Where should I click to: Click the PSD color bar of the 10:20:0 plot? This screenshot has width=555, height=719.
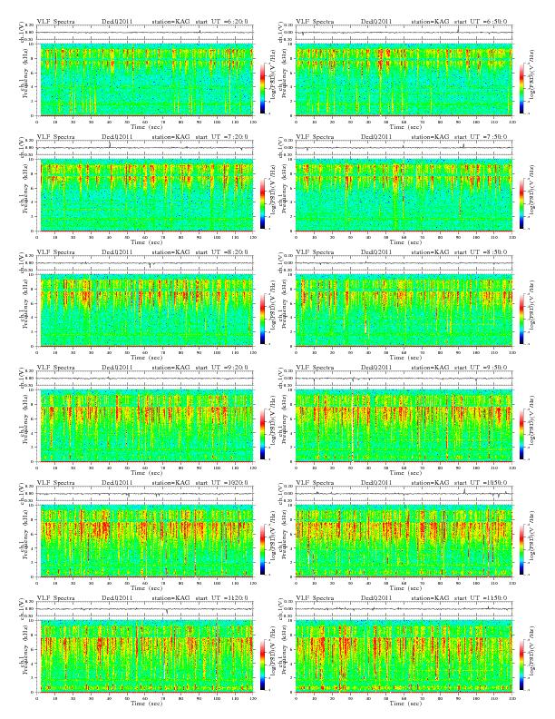point(262,549)
